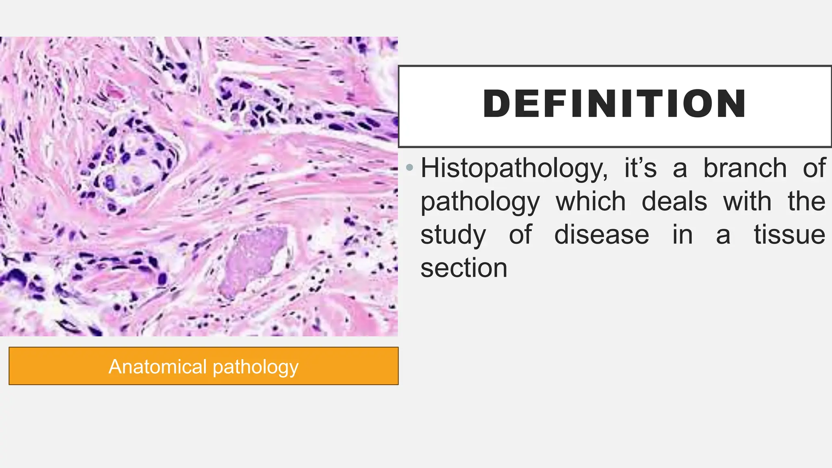Click the word Histopathology in body text
Image resolution: width=832 pixels, height=468 pixels.
tap(514, 168)
